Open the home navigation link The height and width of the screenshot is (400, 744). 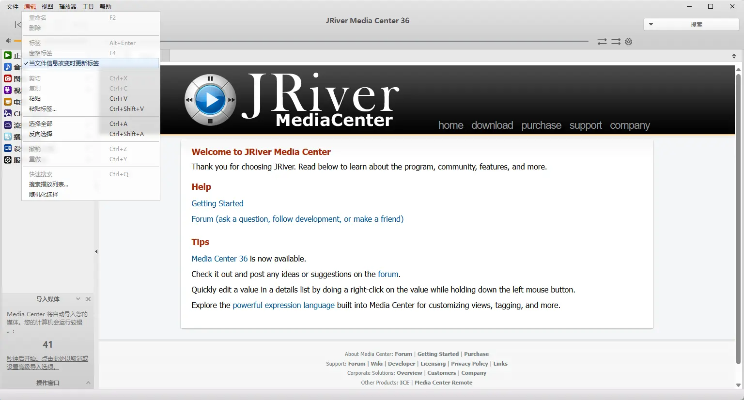pyautogui.click(x=451, y=125)
